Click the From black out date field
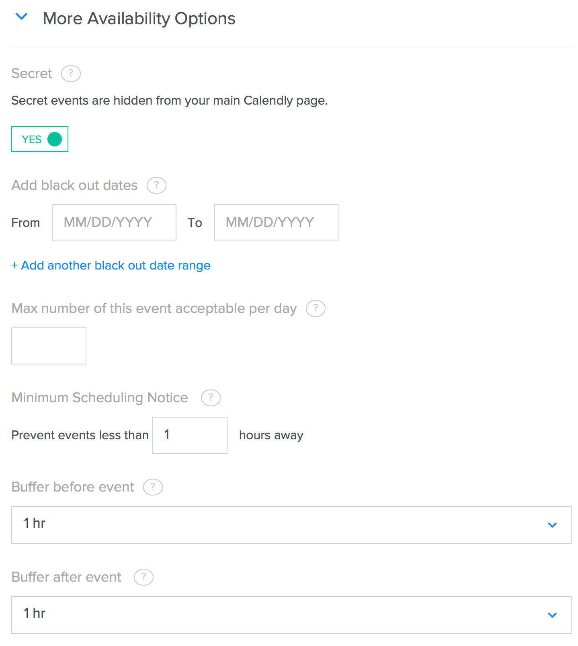Viewport: 578px width, 646px height. (x=114, y=223)
